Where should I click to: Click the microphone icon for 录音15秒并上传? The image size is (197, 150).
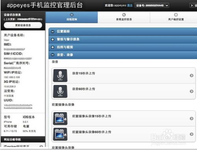pos(60,76)
